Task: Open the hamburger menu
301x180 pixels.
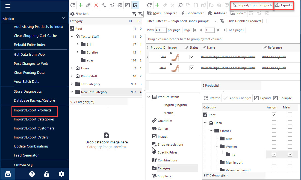Action: 8,6
